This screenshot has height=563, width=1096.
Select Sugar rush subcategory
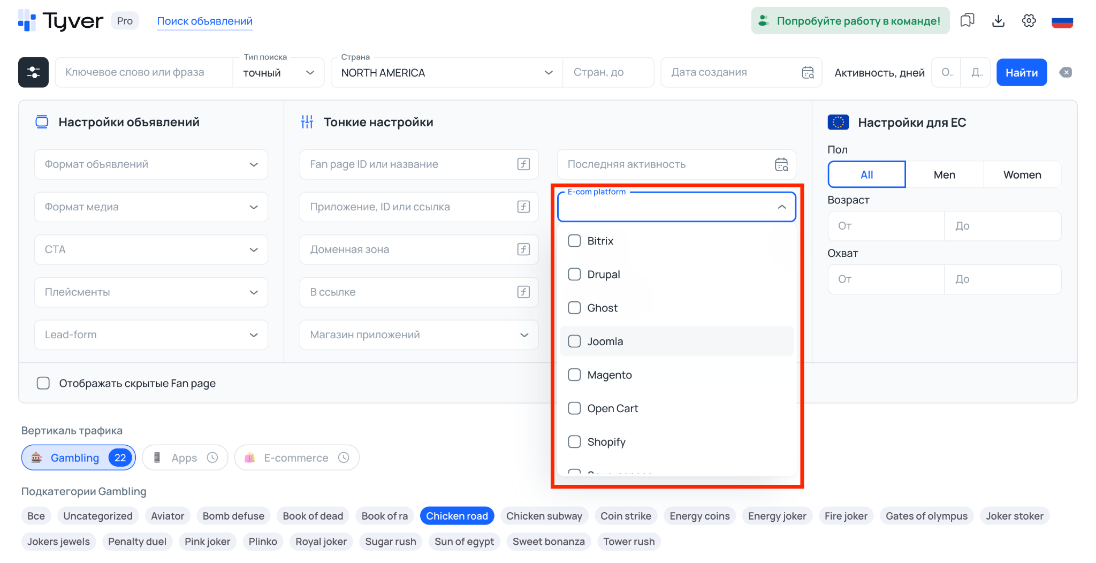(391, 541)
